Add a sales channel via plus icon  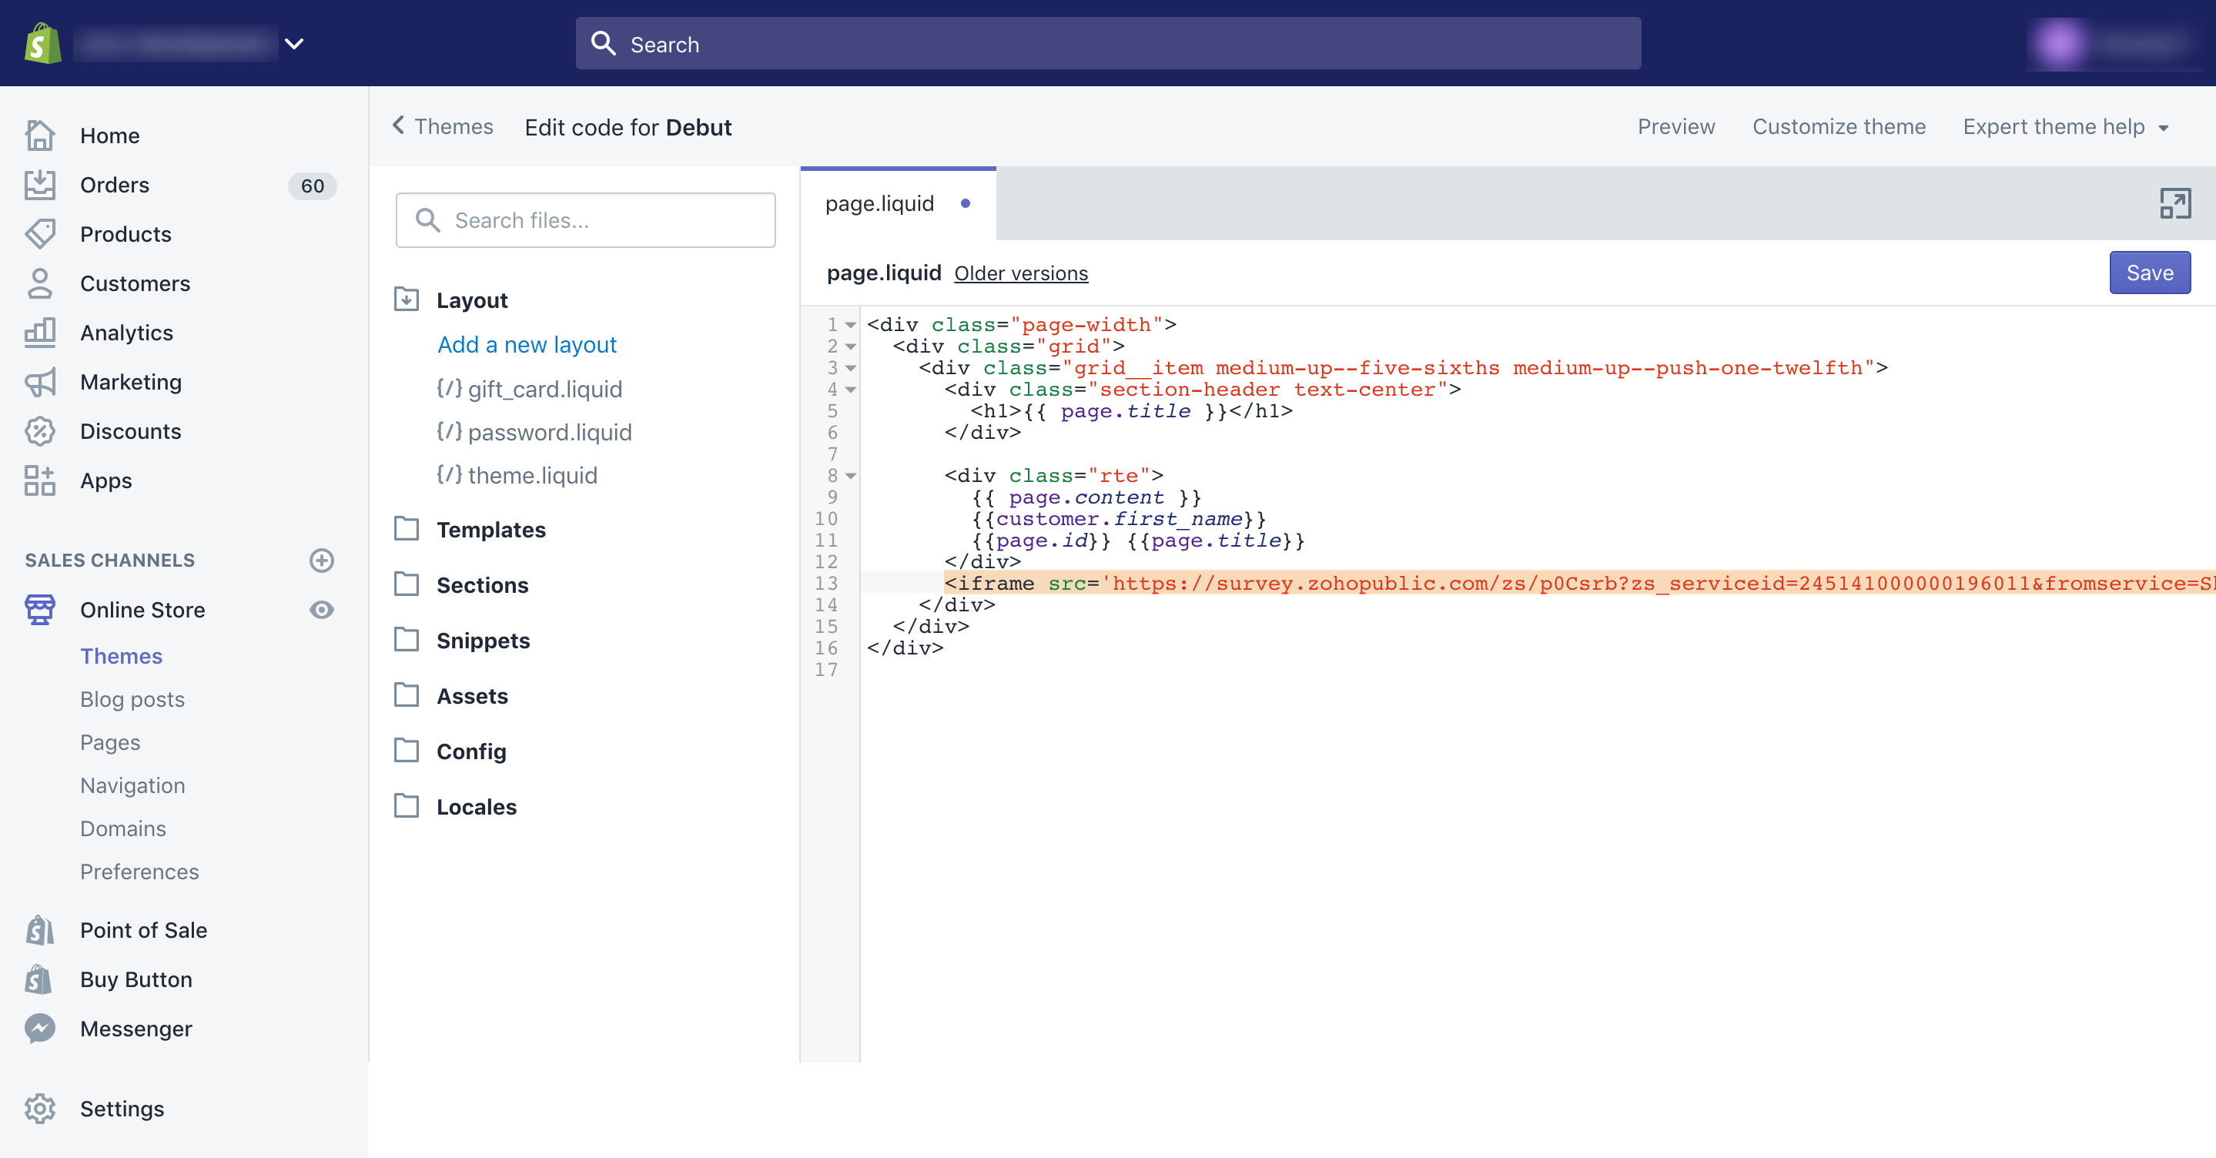[x=321, y=560]
